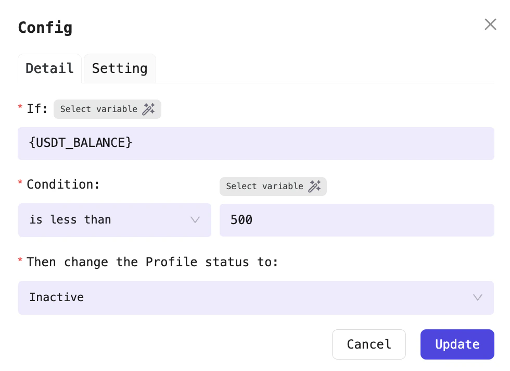The image size is (510, 371).
Task: Open the Profile status dropdown showing Inactive
Action: (x=256, y=298)
